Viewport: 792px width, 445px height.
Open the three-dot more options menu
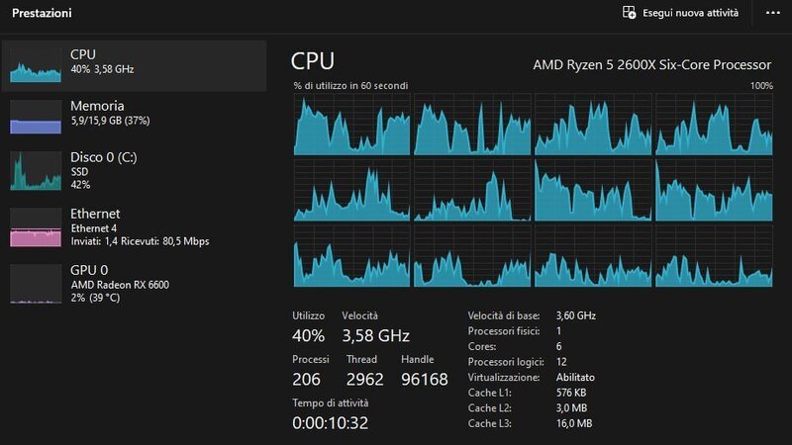click(x=772, y=13)
